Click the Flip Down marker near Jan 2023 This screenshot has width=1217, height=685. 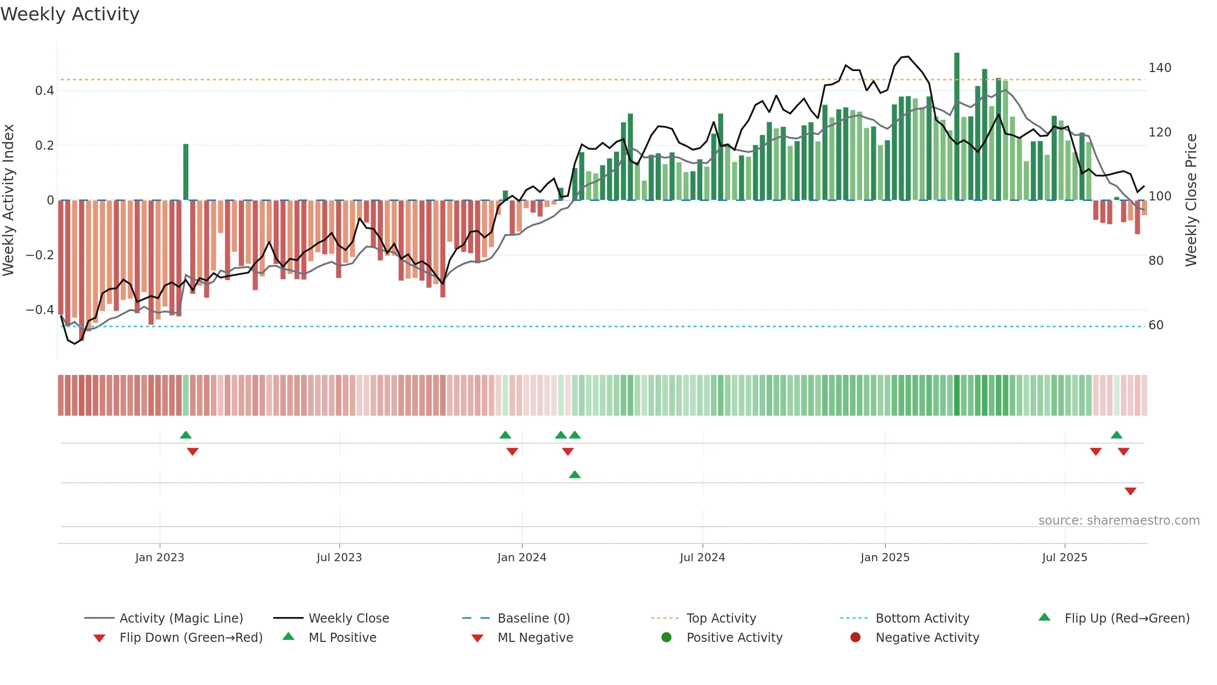click(193, 452)
